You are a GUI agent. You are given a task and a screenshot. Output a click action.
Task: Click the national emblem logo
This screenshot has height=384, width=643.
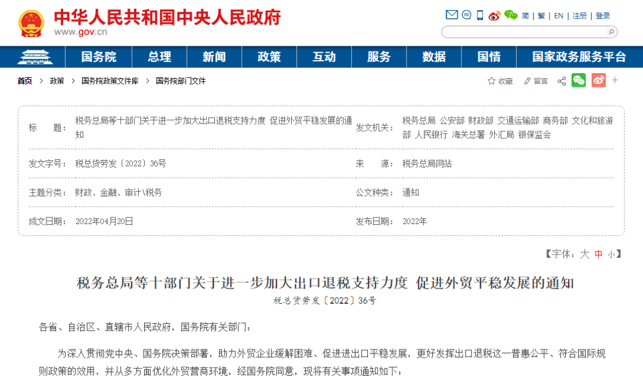point(31,23)
